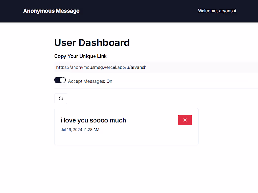Select the anonymousmsg.vercel.app profile link
The image size is (258, 193).
(102, 67)
